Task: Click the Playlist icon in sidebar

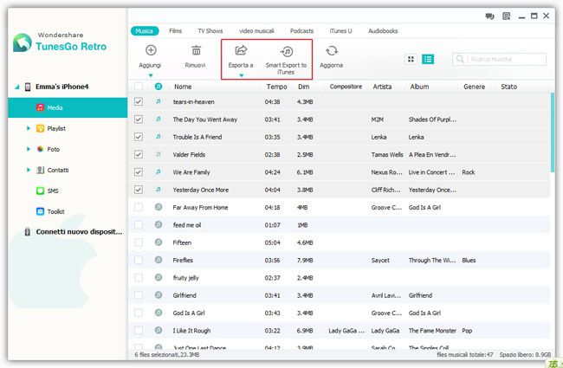Action: 40,128
